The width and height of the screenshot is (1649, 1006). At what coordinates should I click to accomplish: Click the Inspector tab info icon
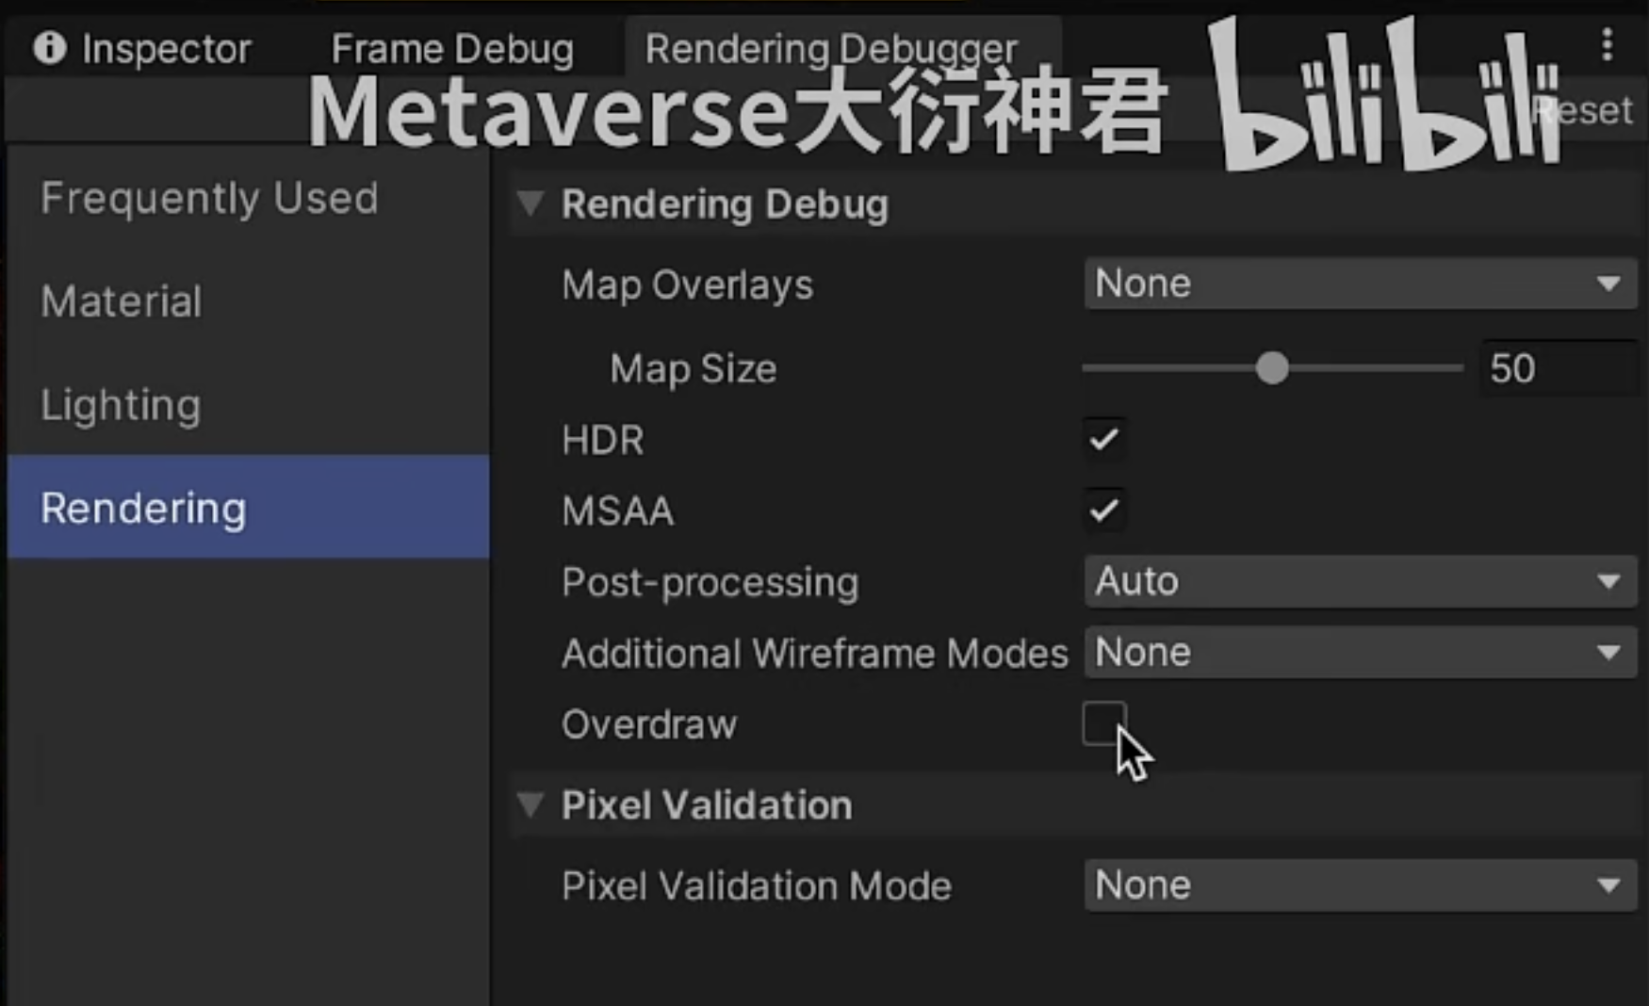49,47
